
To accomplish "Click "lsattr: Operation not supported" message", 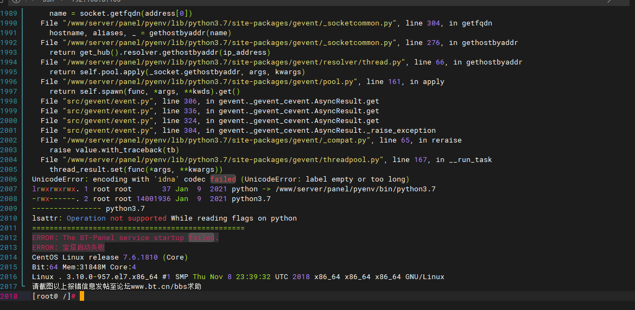I will click(99, 218).
